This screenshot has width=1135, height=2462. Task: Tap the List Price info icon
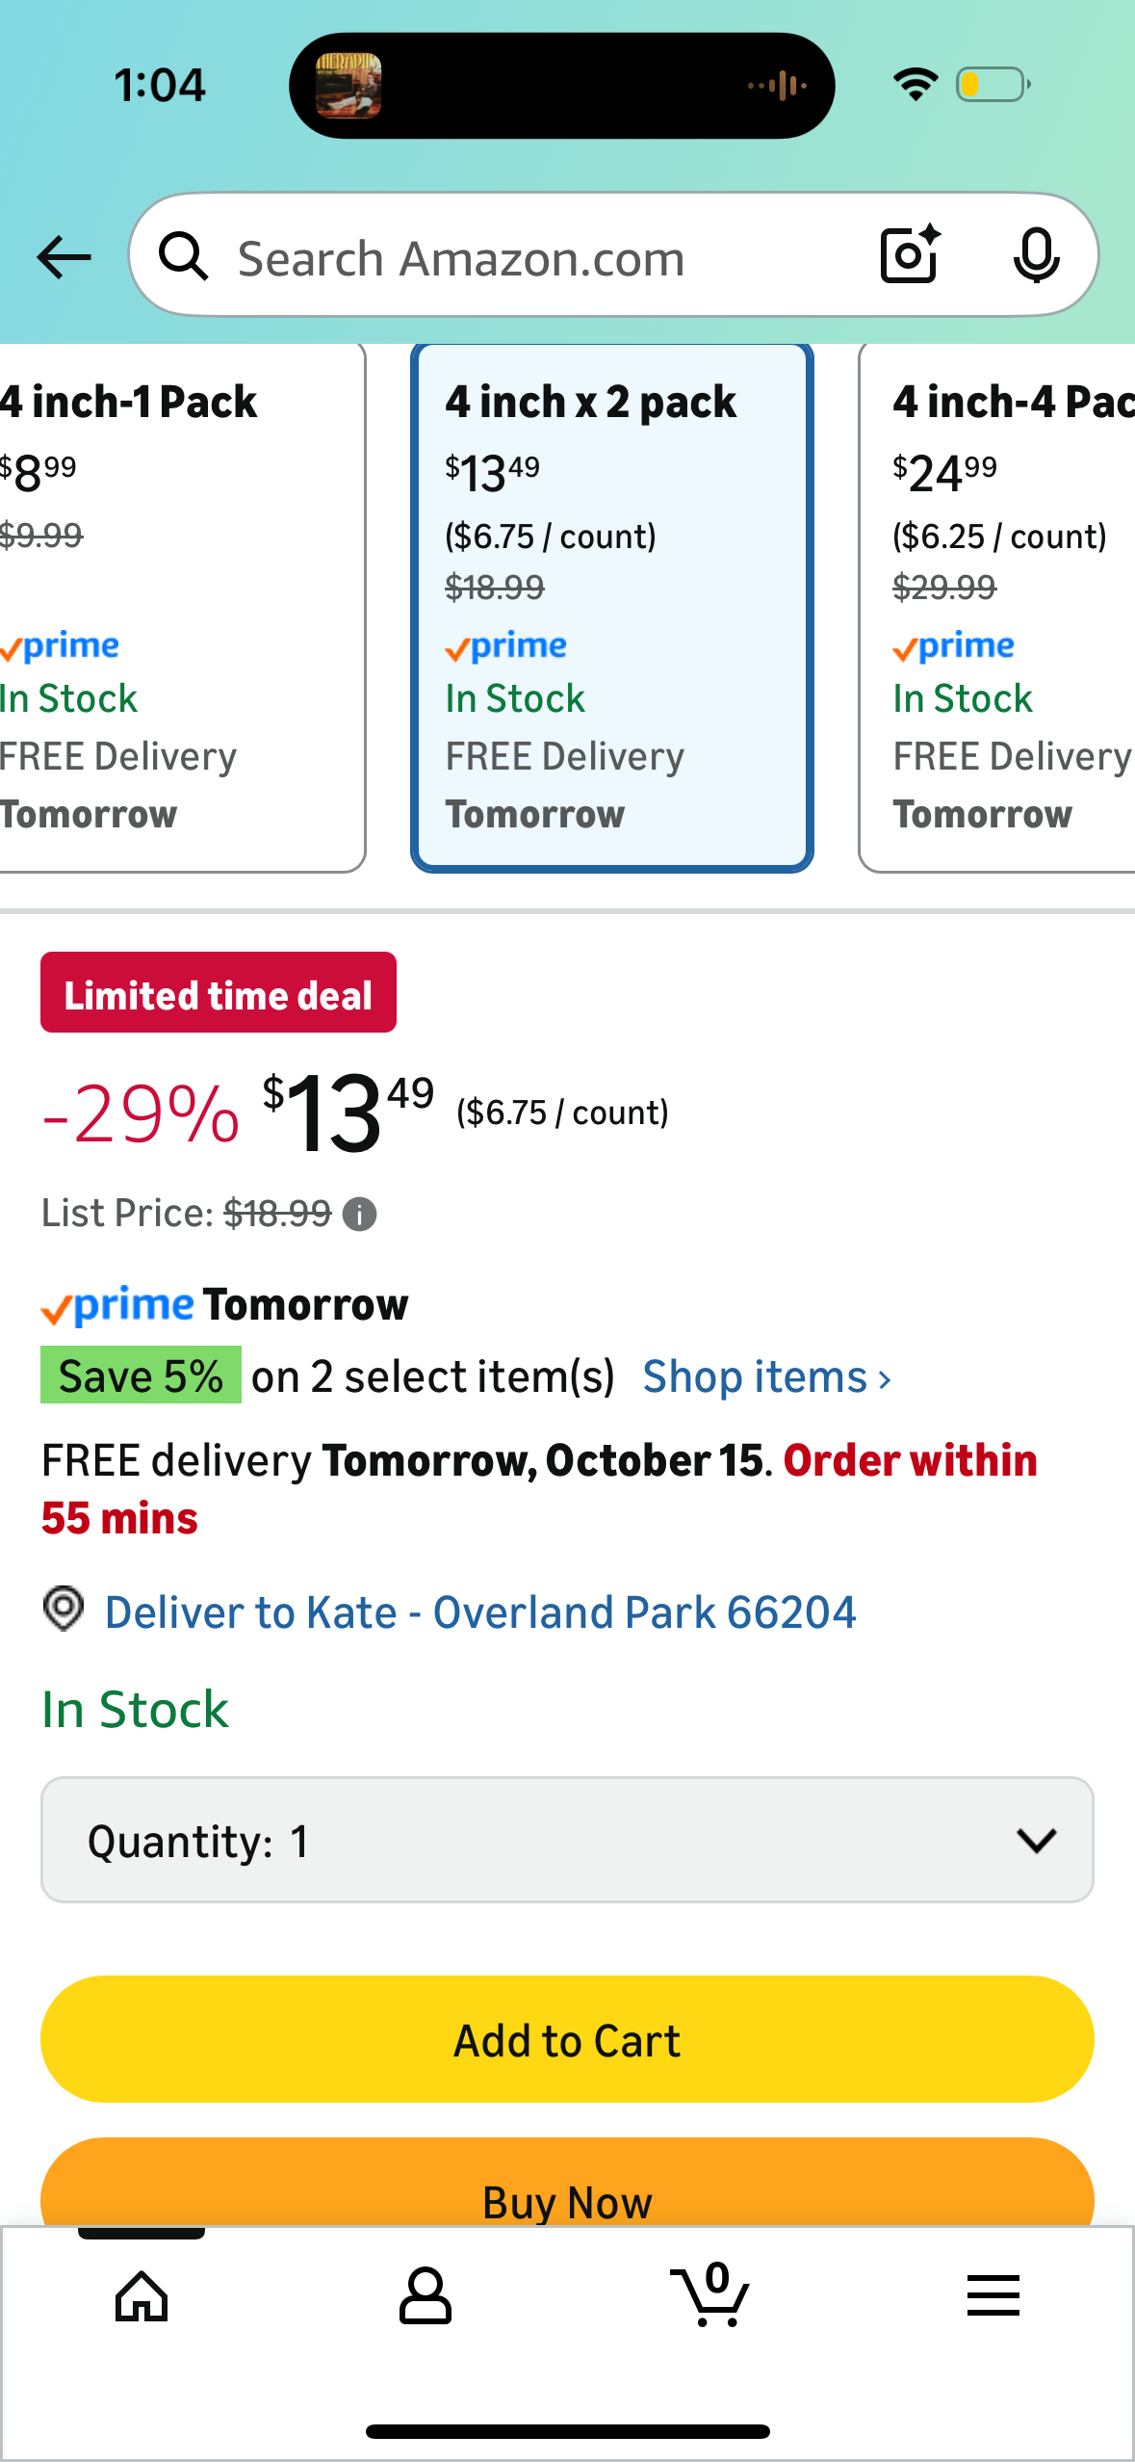pyautogui.click(x=360, y=1215)
